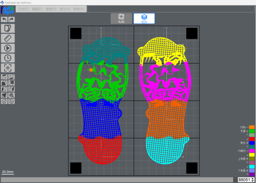This screenshot has width=256, height=183.
Task: Click the undo arrow icon
Action: tap(4, 20)
